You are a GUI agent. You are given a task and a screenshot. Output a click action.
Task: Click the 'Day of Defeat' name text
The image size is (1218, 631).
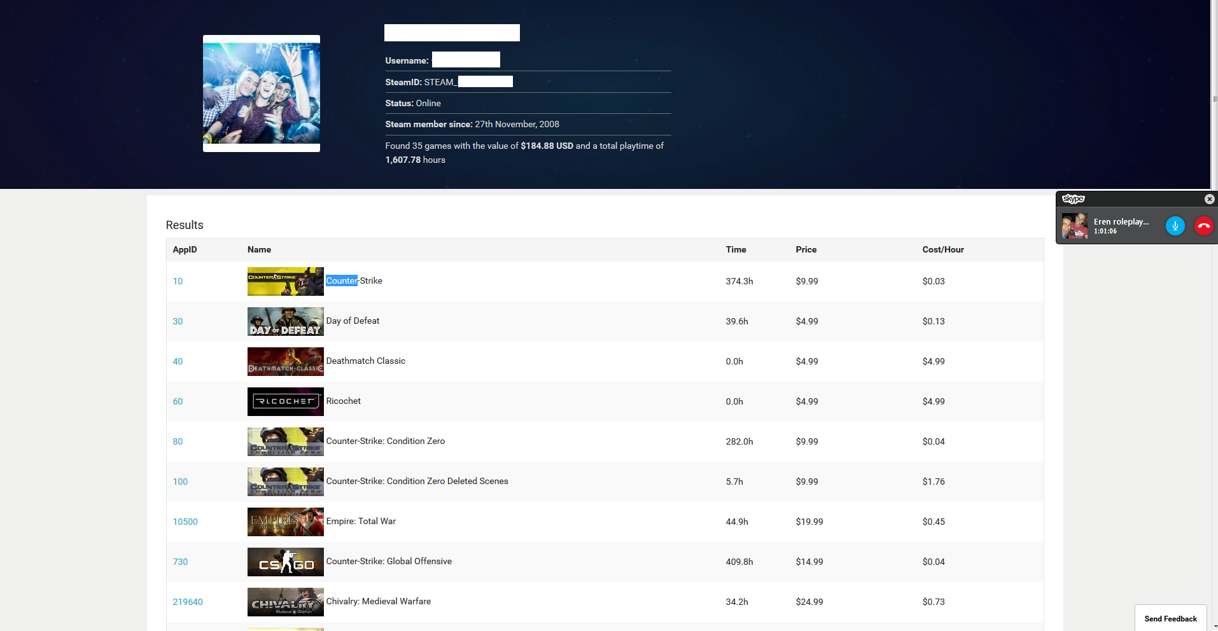pyautogui.click(x=353, y=321)
